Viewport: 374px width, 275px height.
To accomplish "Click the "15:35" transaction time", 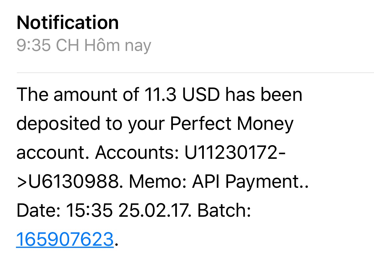I will pyautogui.click(x=89, y=211).
